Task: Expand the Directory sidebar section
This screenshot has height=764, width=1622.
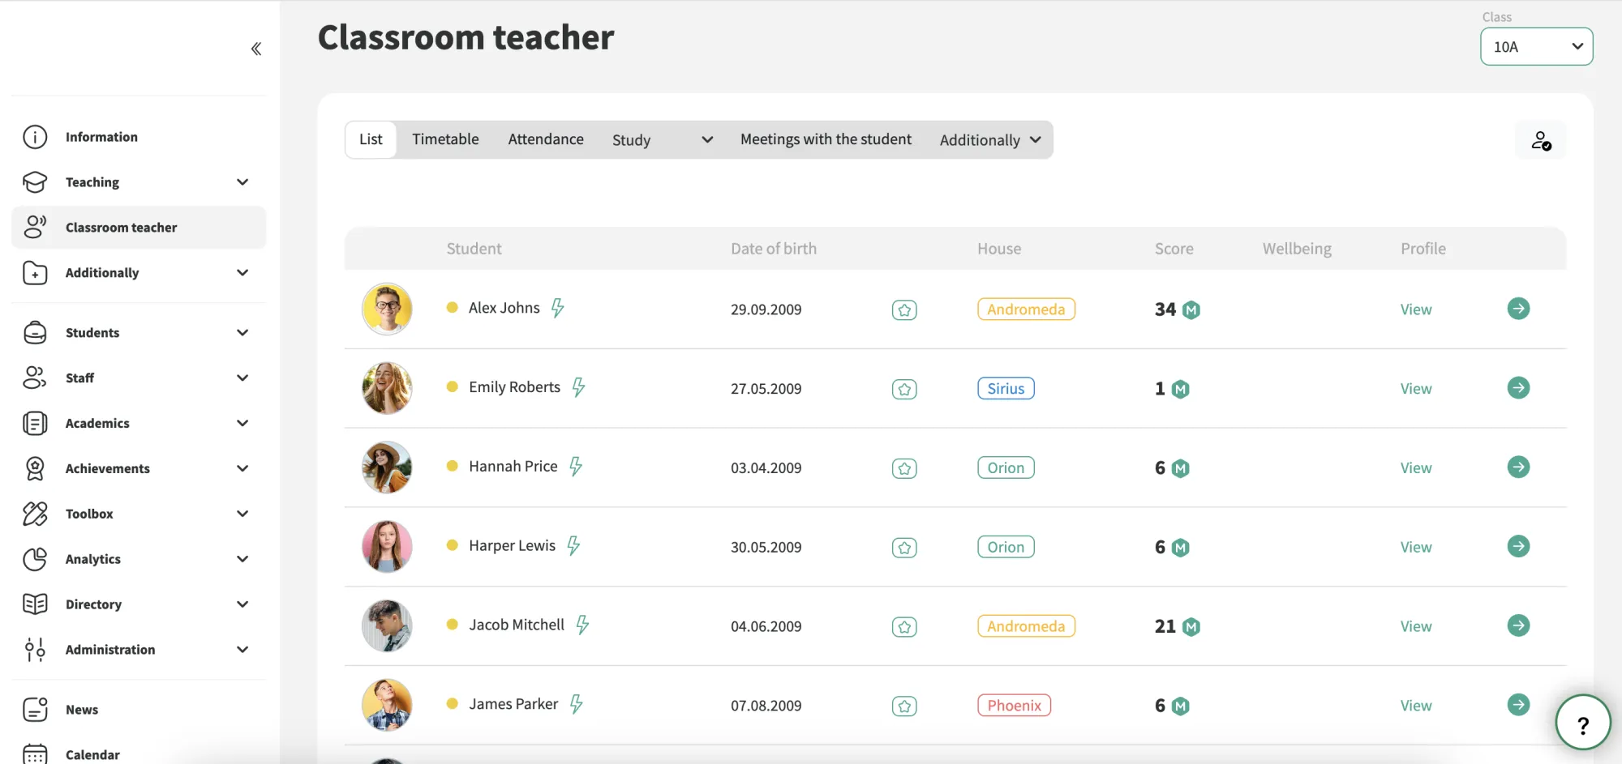Action: (x=138, y=604)
